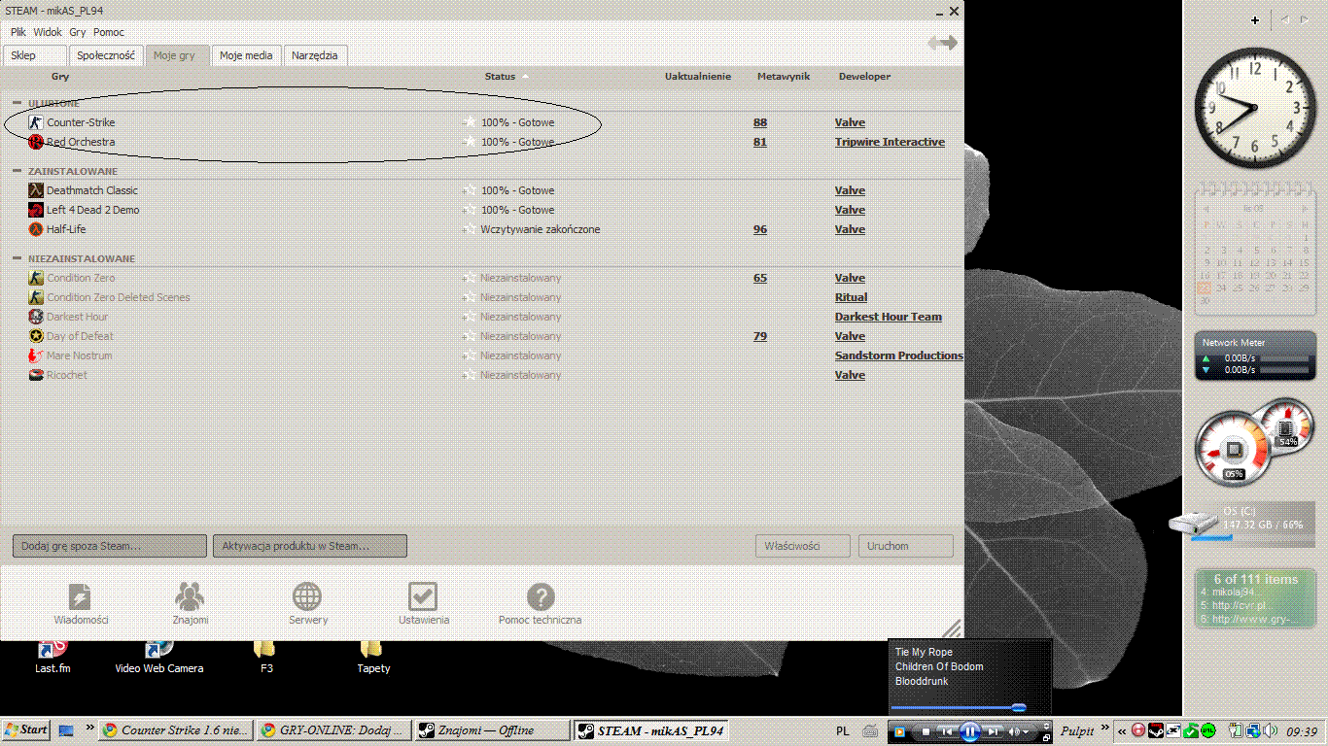Image resolution: width=1328 pixels, height=746 pixels.
Task: Open media player volume dropdown arrow
Action: coord(1027,731)
